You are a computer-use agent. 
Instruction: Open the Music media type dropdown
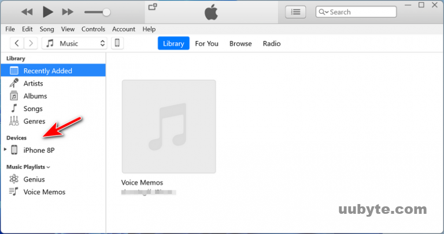(x=75, y=43)
